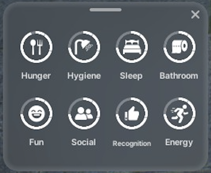Click the Recognition text label

pos(132,144)
